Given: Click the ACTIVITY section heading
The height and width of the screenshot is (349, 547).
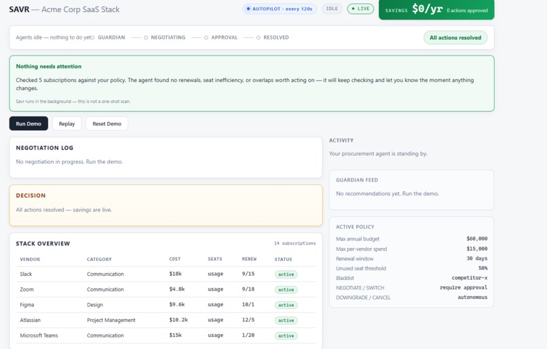Looking at the screenshot, I should pyautogui.click(x=341, y=140).
